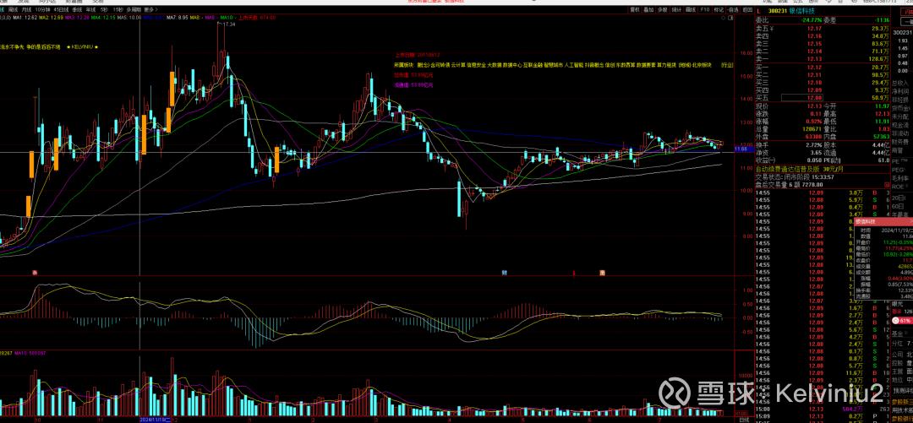Click 买一 bid price 12.12
Image resolution: width=913 pixels, height=423 pixels.
[814, 68]
